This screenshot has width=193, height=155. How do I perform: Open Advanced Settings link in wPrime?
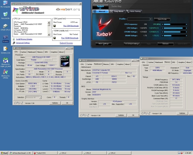(23, 43)
